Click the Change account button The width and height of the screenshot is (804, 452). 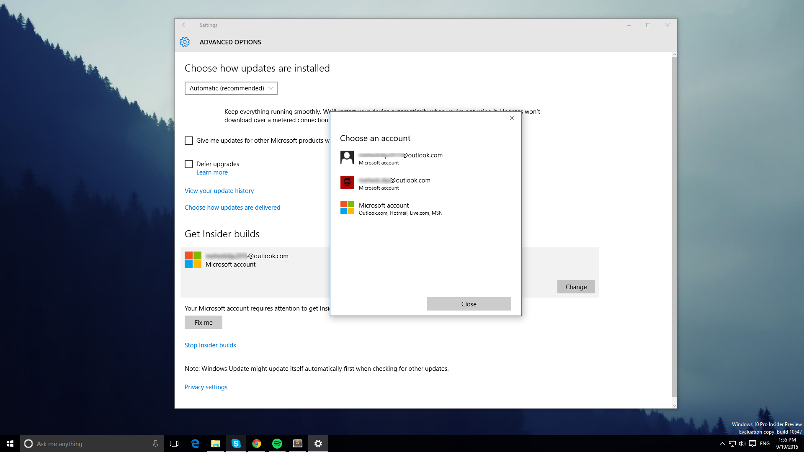(x=576, y=287)
